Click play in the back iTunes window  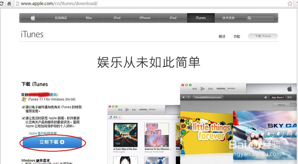[127, 110]
